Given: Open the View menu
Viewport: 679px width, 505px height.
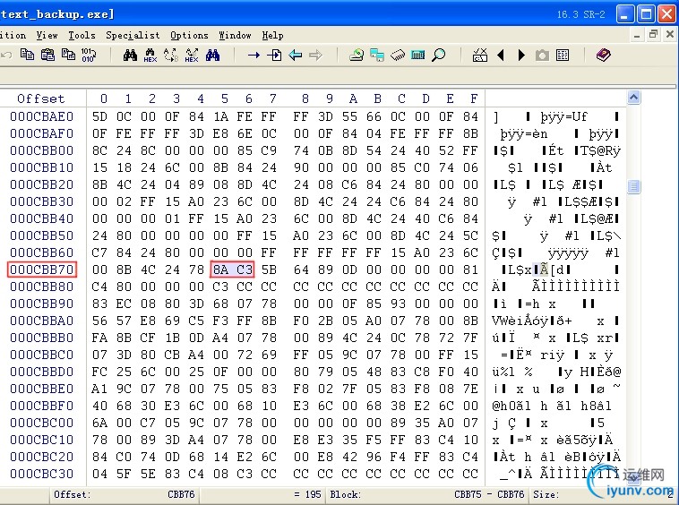Looking at the screenshot, I should (47, 36).
